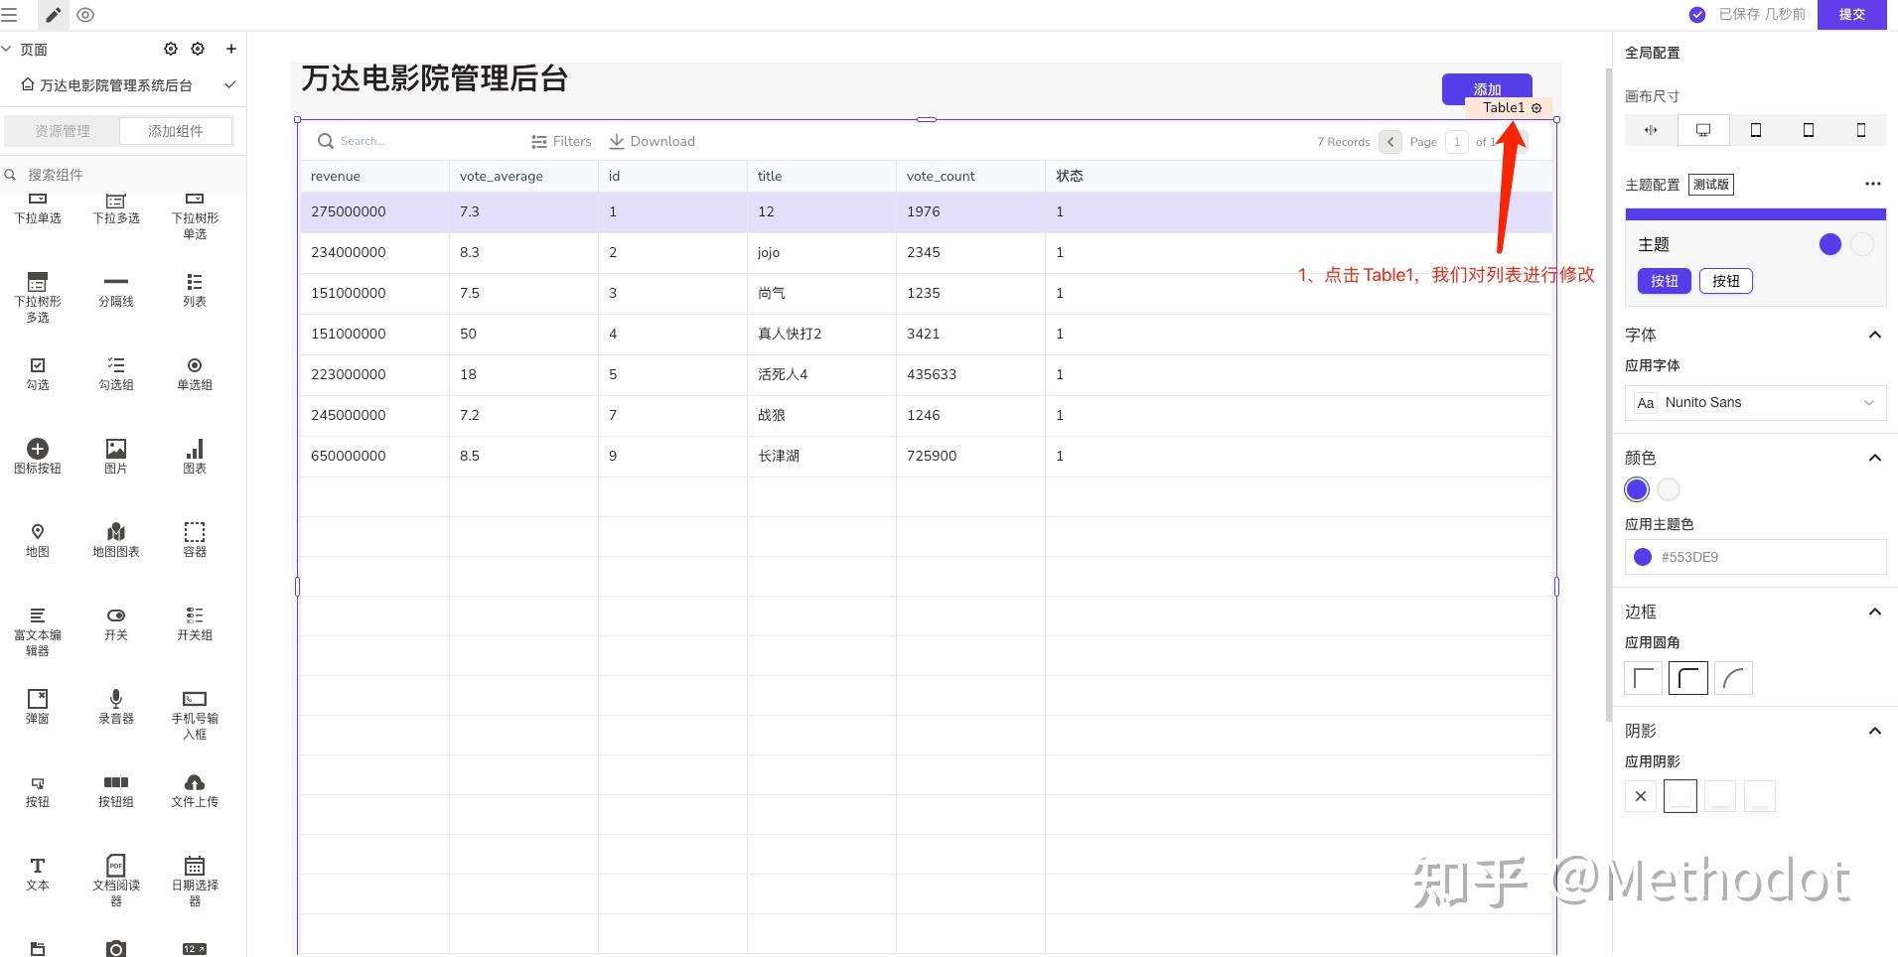Choose desktop canvas size
This screenshot has width=1898, height=957.
1703,130
